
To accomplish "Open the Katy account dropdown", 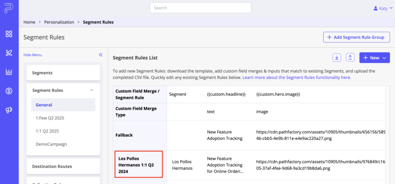I will [383, 8].
